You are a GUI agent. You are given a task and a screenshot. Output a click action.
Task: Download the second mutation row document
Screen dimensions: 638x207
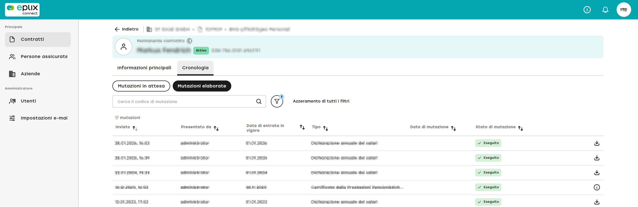point(597,158)
